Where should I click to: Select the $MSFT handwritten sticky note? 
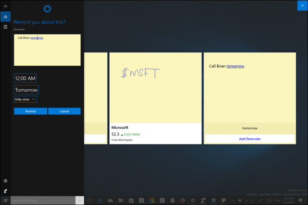pyautogui.click(x=155, y=87)
